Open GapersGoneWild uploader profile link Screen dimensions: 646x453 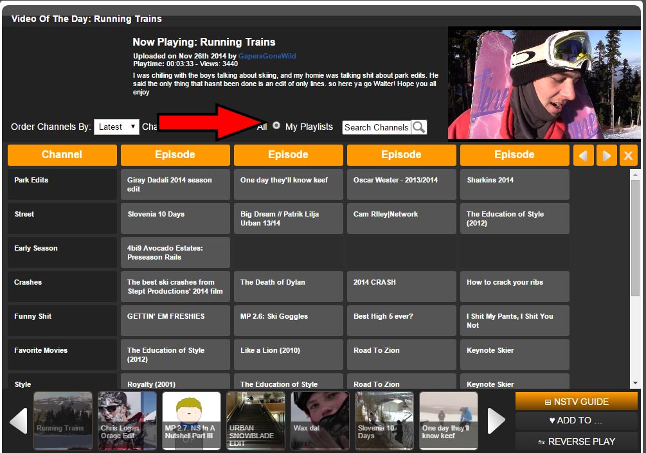pyautogui.click(x=267, y=56)
